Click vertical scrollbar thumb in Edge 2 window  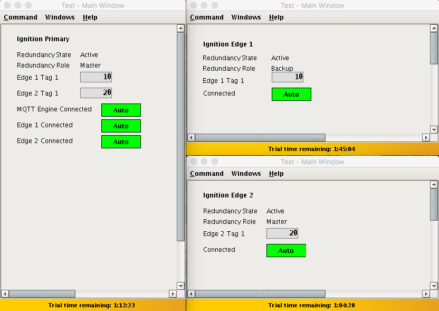point(434,204)
